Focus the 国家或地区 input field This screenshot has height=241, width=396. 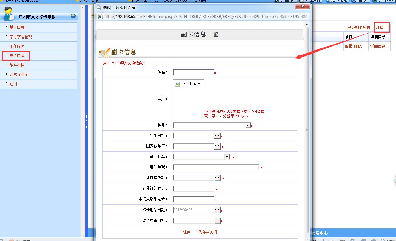[193, 146]
